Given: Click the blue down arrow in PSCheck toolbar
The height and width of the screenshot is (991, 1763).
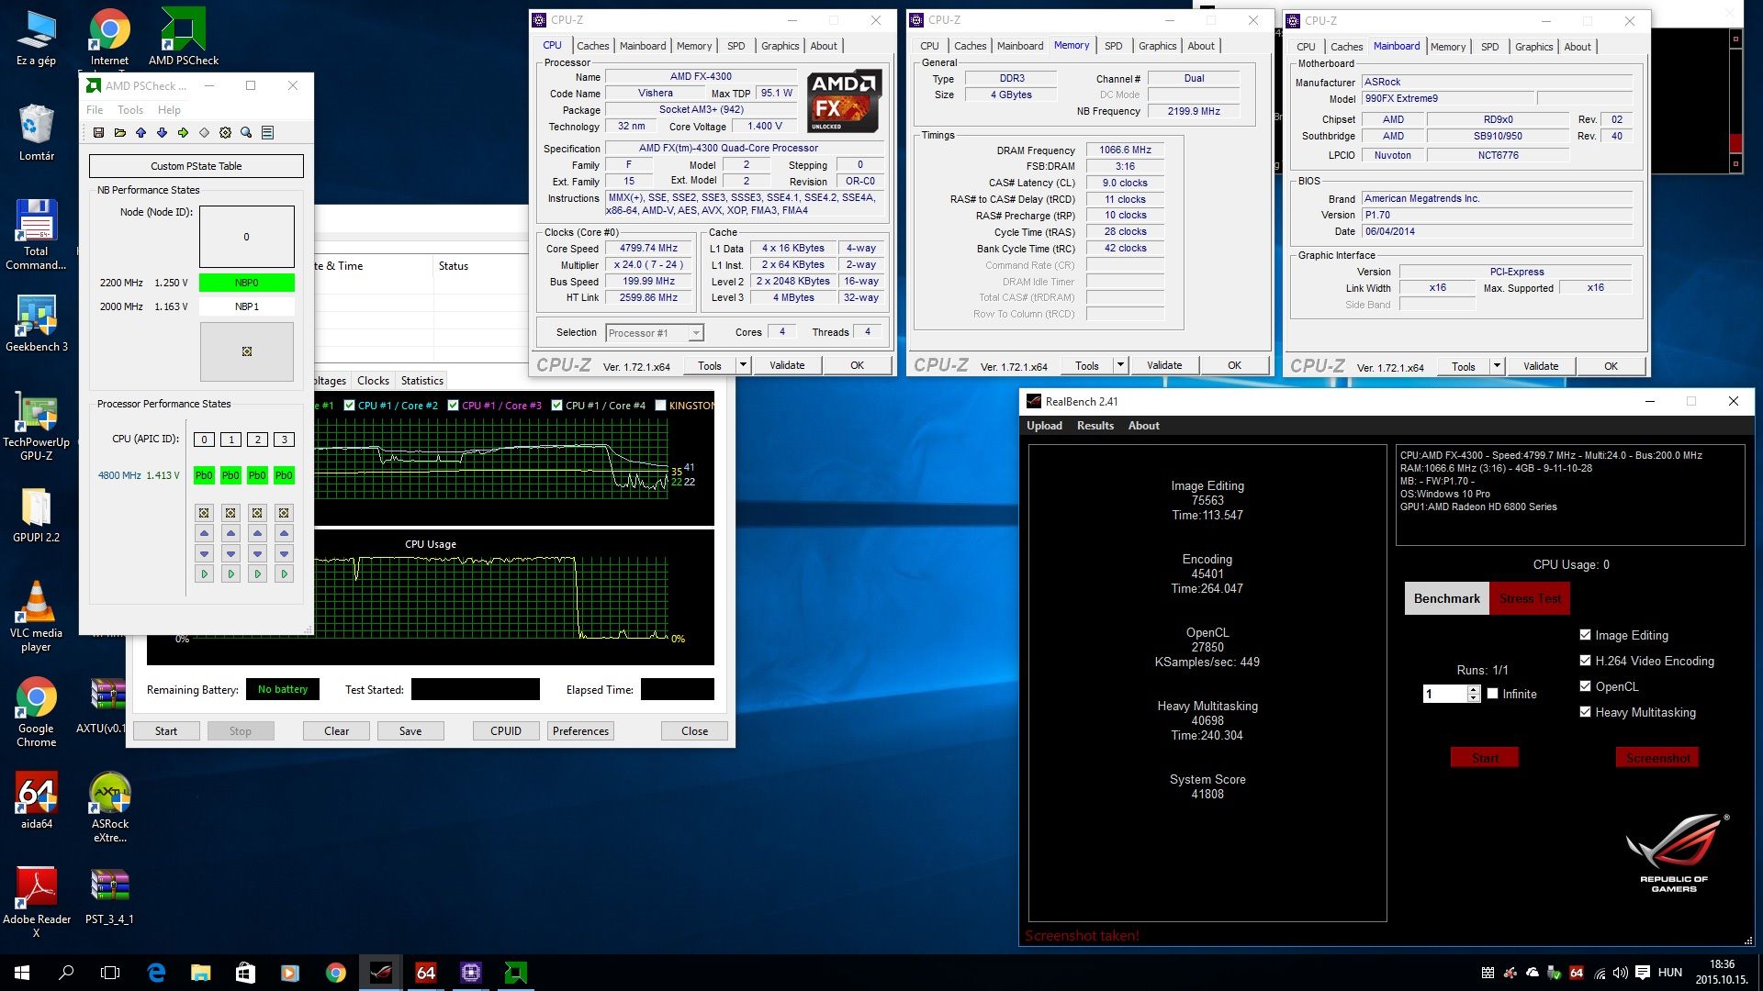Looking at the screenshot, I should (x=162, y=133).
